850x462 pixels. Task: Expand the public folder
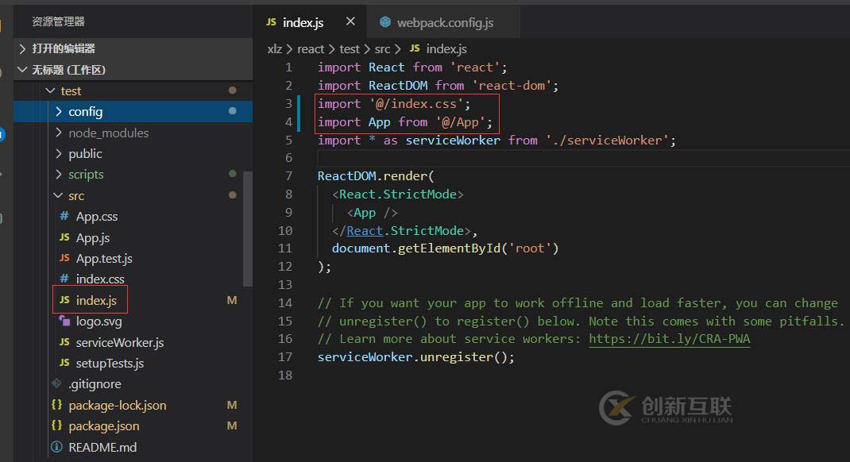point(59,153)
